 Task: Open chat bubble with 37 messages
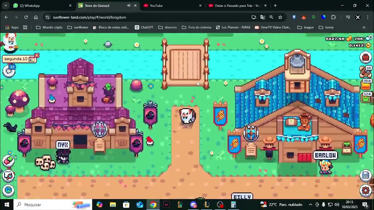(x=9, y=71)
